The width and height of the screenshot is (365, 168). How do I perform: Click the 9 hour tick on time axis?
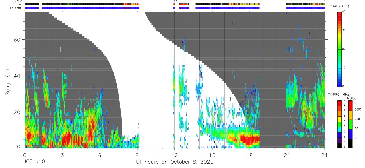(137, 155)
